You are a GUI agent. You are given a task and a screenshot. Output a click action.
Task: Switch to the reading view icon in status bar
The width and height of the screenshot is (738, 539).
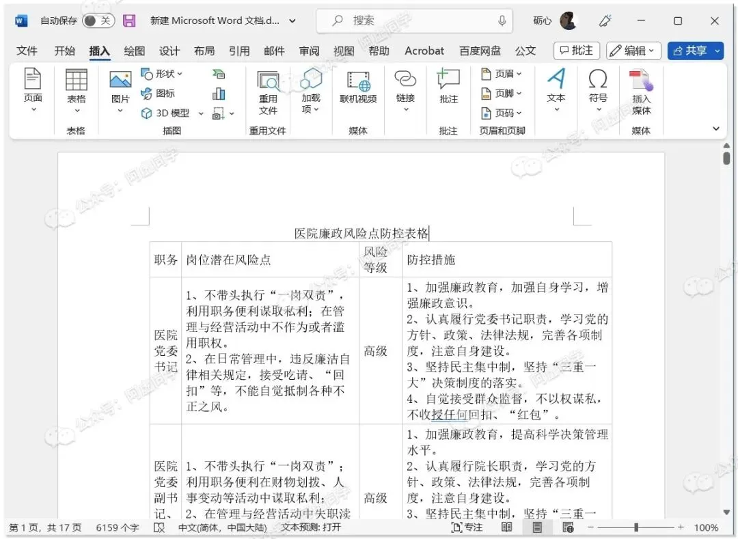[x=506, y=527]
